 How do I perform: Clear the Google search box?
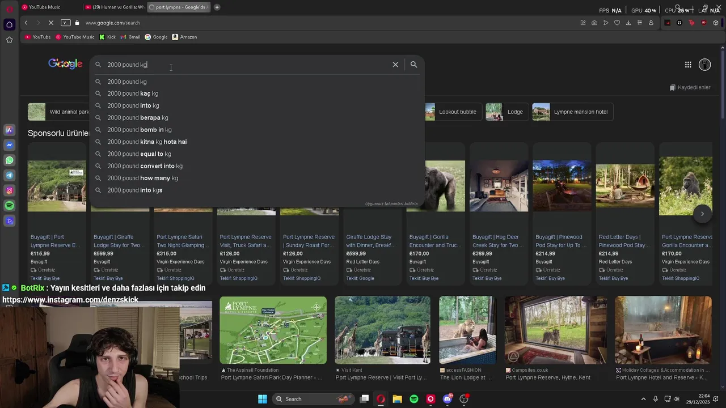tap(395, 65)
